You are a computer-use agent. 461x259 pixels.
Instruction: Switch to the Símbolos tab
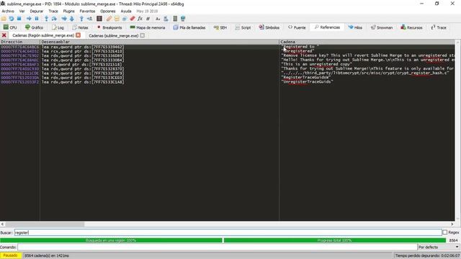[269, 27]
